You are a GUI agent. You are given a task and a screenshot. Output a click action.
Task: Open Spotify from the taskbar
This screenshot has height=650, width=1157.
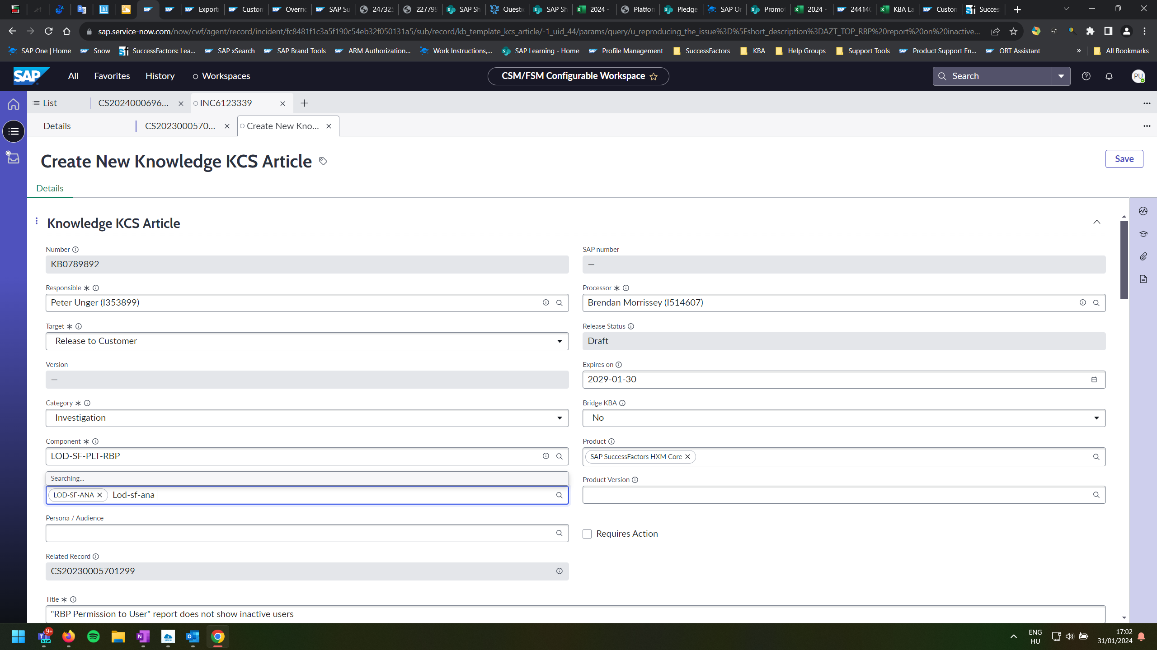click(x=94, y=637)
